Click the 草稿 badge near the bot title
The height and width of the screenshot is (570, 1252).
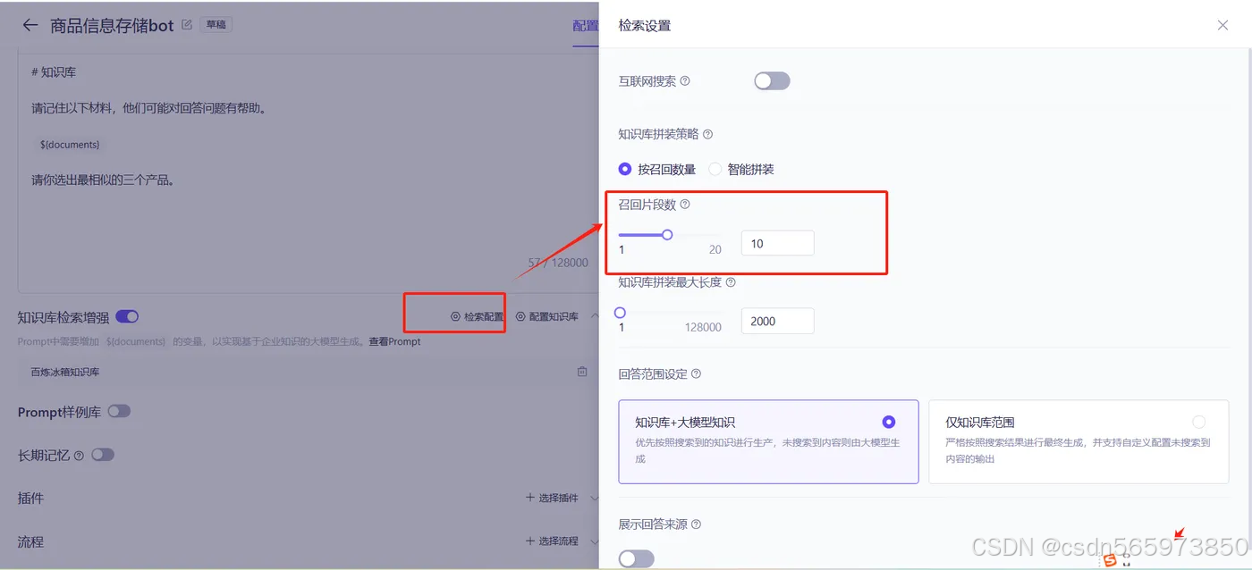click(215, 25)
